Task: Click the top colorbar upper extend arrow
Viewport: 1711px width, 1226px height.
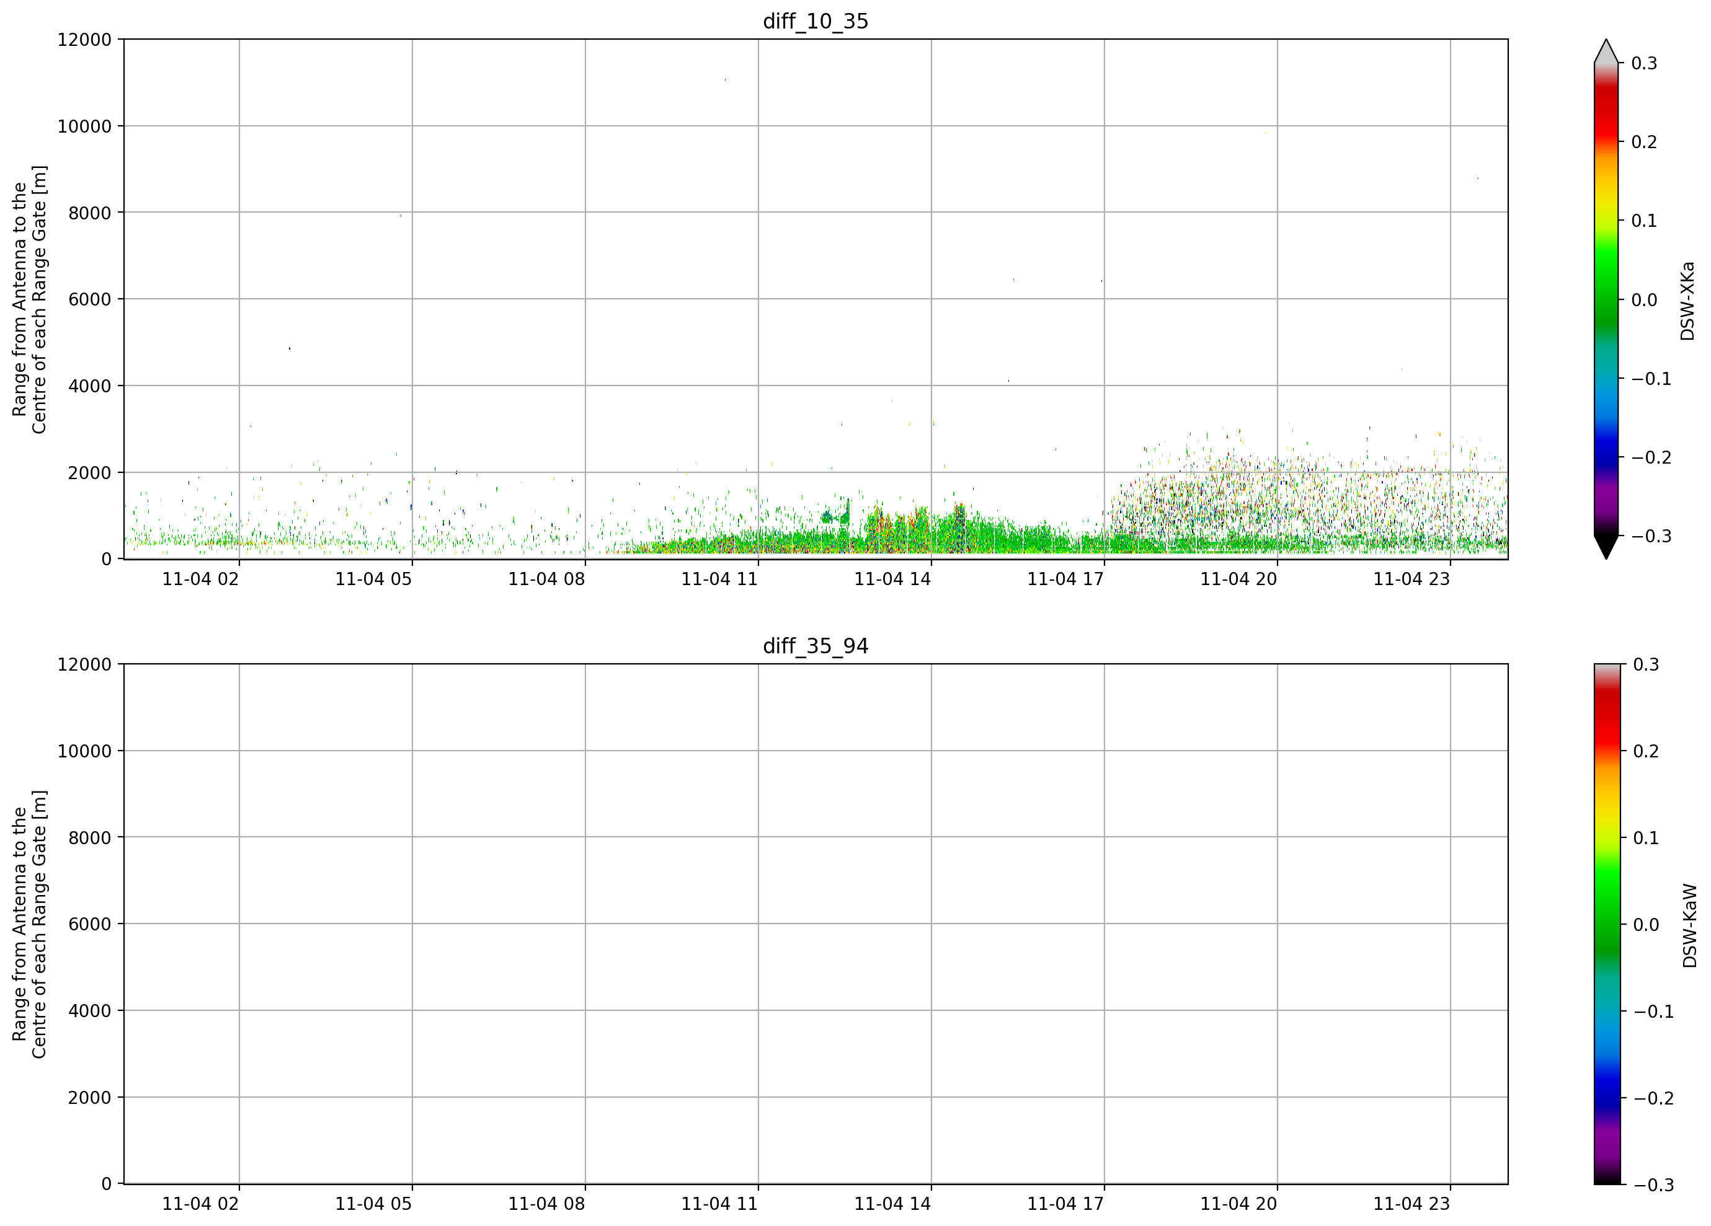Action: coord(1606,51)
